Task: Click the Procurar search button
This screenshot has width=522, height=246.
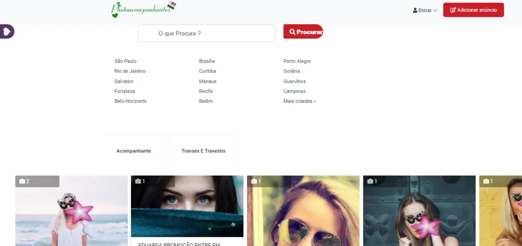Action: tap(303, 31)
